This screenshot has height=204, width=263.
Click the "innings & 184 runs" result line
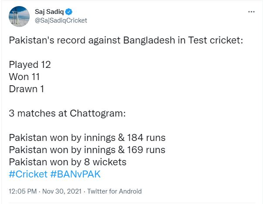pyautogui.click(x=87, y=138)
